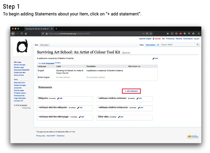Click the MediaWiki powered-by badge
Screen dimensions: 210x153
(193, 136)
